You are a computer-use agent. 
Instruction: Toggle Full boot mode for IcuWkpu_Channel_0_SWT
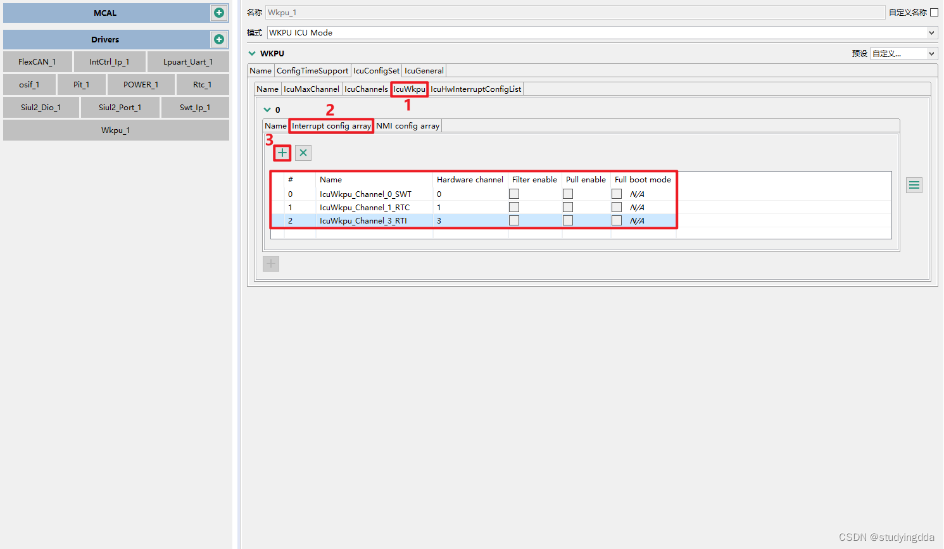pyautogui.click(x=617, y=194)
